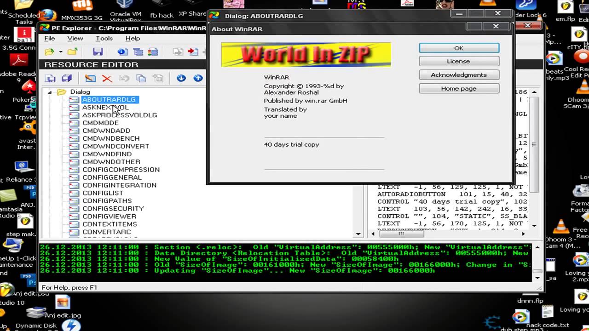Click the red arrow Import icon
589x331 pixels.
[193, 52]
